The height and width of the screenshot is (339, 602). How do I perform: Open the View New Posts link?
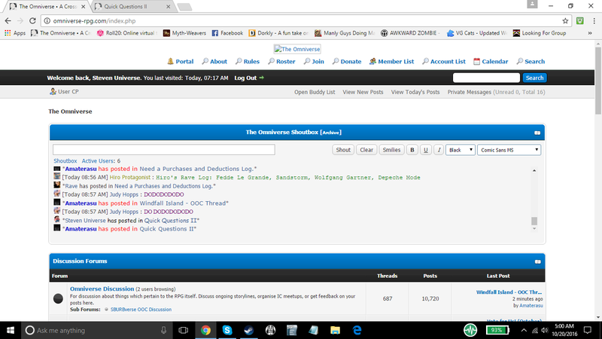pos(363,92)
